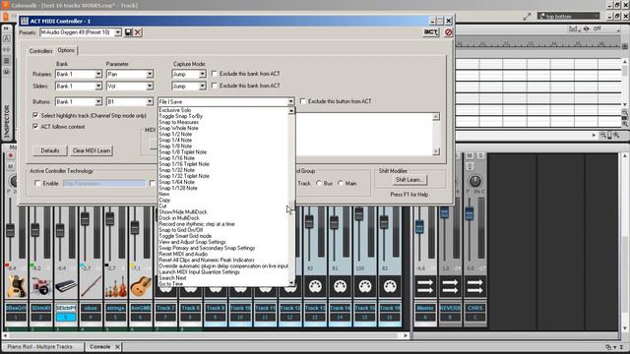Click the CHRS bus arrows icon

click(x=474, y=286)
